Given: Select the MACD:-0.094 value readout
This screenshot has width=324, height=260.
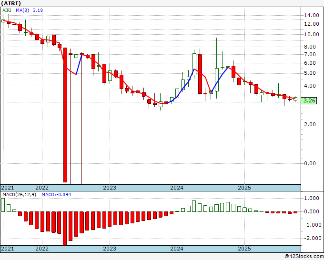Looking at the screenshot, I should click(56, 195).
